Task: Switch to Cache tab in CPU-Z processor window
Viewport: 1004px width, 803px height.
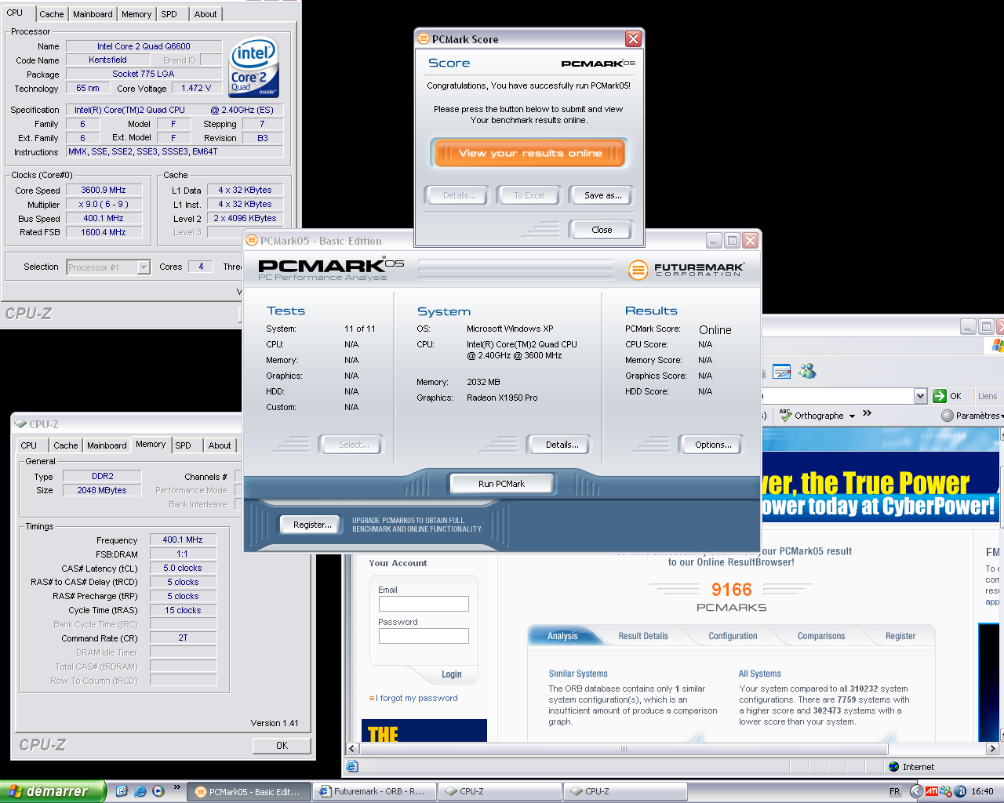Action: pos(52,14)
